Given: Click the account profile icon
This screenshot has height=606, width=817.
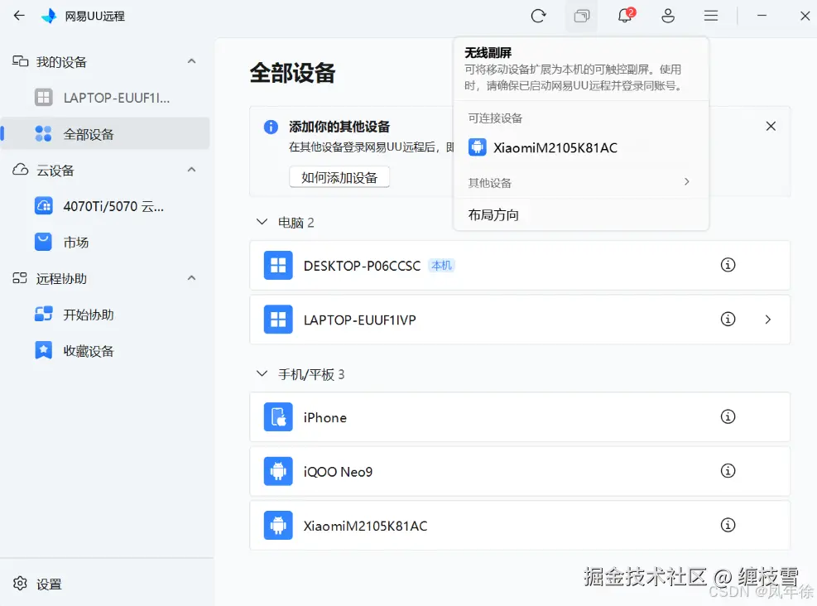Looking at the screenshot, I should (667, 16).
